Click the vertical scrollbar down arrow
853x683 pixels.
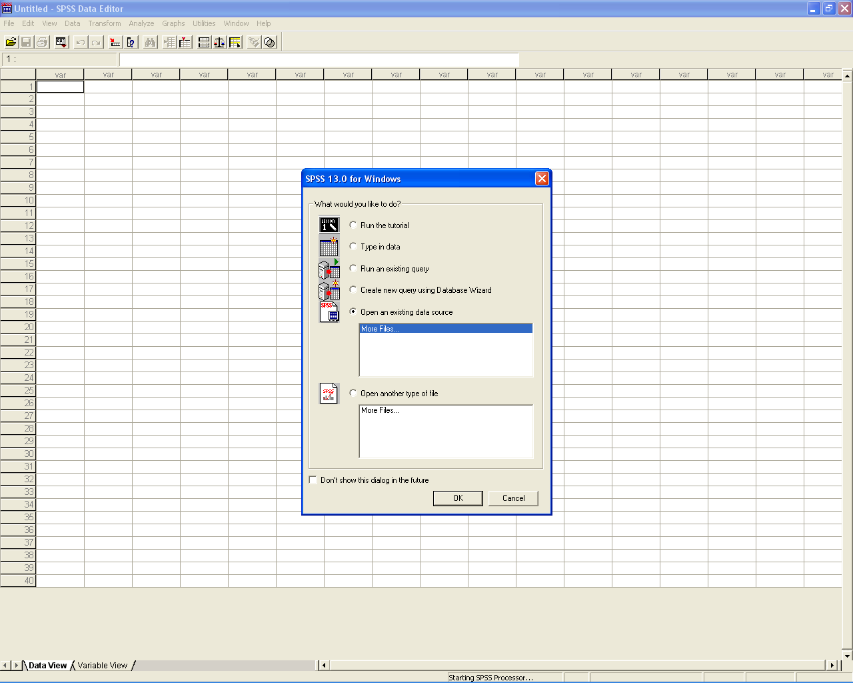[x=847, y=655]
